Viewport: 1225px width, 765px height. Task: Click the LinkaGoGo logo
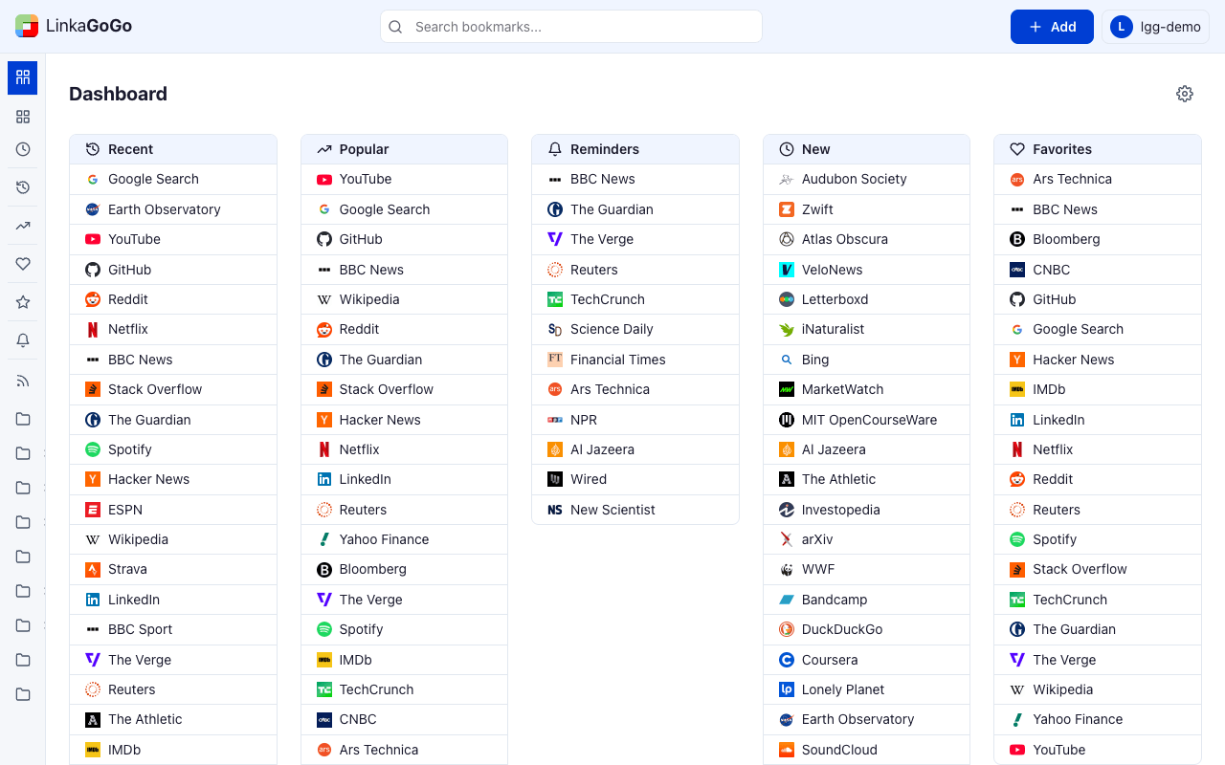click(x=74, y=27)
